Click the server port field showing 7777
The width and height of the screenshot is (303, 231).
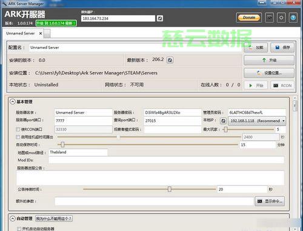[83, 120]
